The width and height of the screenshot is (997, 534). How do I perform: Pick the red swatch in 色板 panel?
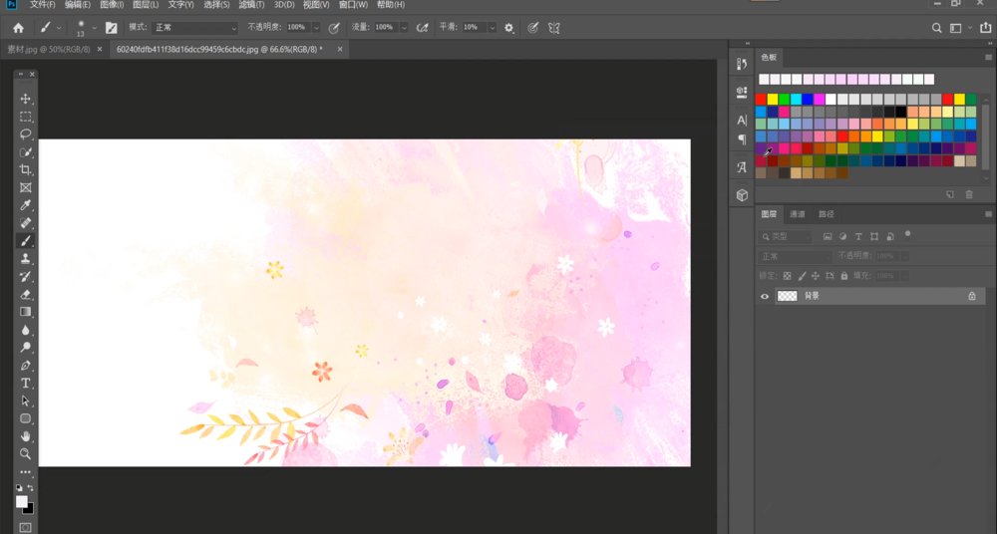[761, 99]
